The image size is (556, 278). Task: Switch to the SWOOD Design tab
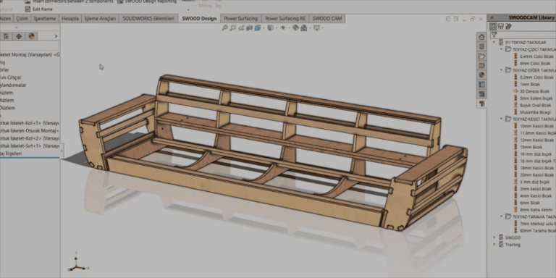tap(199, 18)
